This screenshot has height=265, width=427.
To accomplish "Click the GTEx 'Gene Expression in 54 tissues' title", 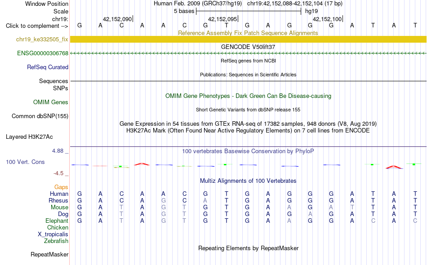I will point(248,124).
